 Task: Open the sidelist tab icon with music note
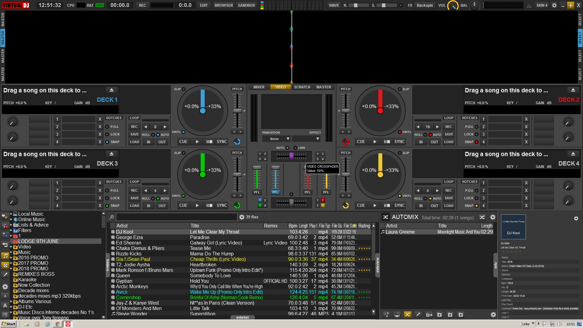point(386,315)
